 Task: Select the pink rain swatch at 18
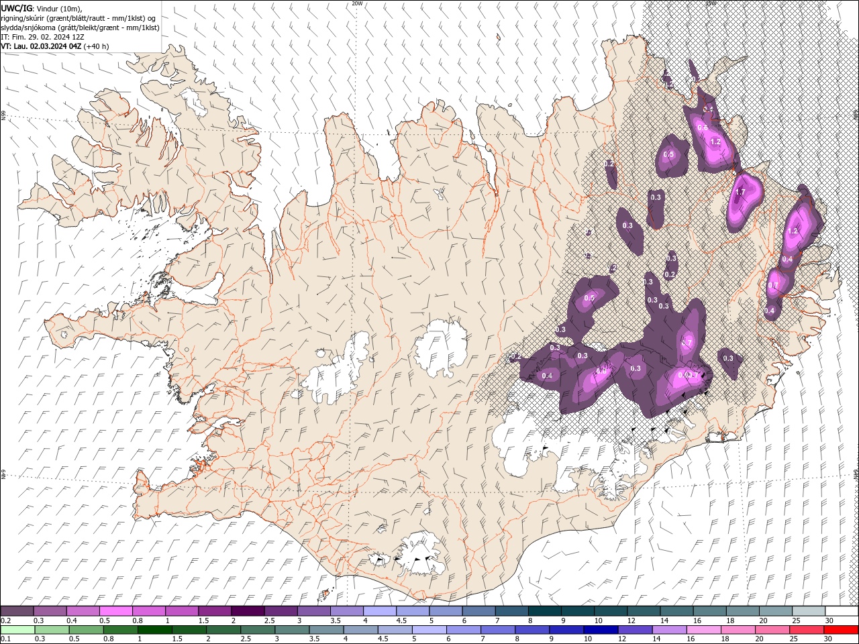tap(738, 630)
